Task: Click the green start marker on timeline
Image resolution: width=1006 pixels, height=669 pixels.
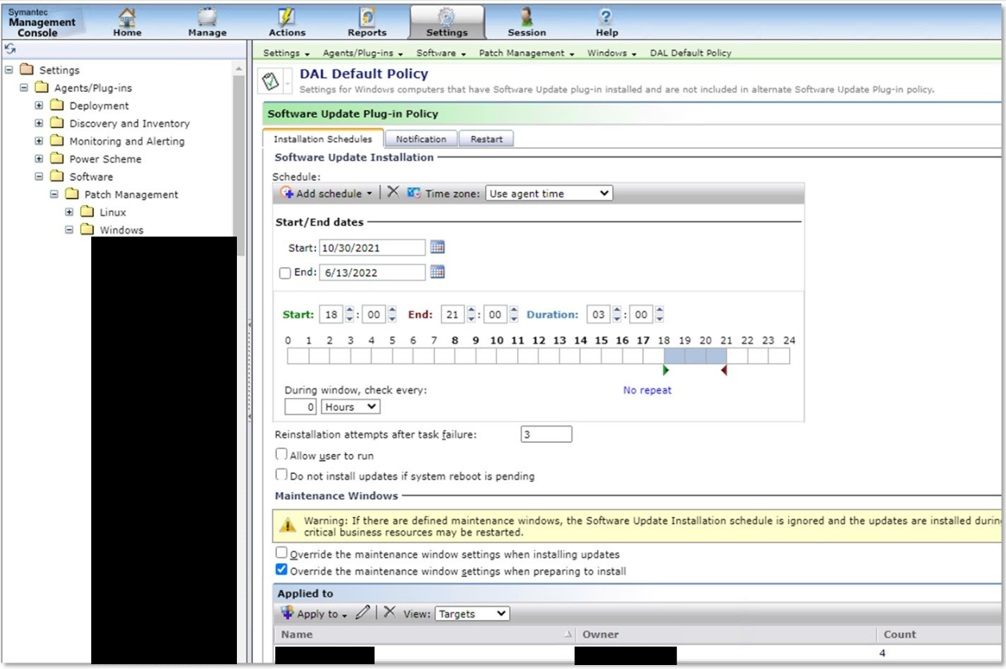Action: [665, 370]
